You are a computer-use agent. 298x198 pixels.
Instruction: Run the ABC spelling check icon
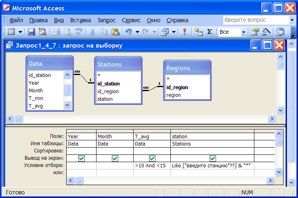point(79,31)
